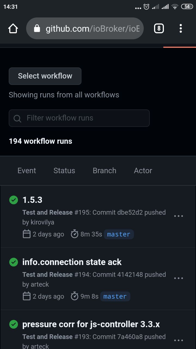Click green success checkmark for 1.5.3 run
The image size is (196, 349).
[14, 200]
